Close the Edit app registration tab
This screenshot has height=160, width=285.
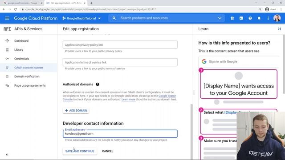[x=84, y=3]
